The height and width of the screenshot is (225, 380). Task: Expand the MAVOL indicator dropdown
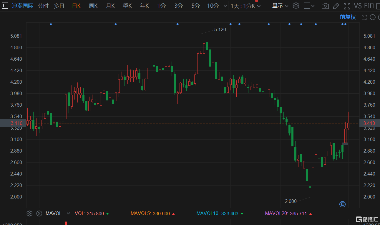click(x=69, y=214)
